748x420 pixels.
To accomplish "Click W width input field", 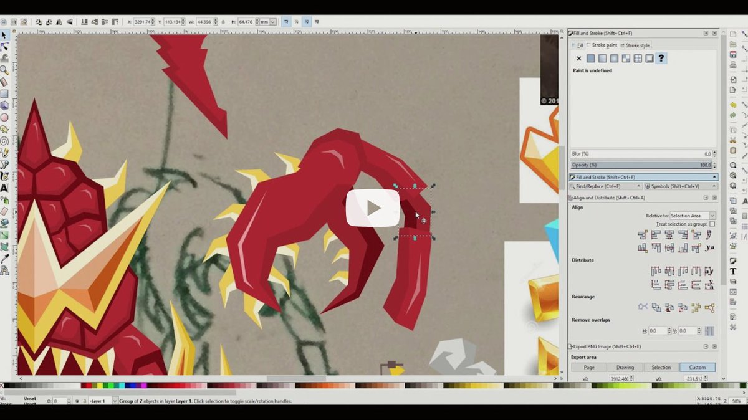I will (x=206, y=21).
